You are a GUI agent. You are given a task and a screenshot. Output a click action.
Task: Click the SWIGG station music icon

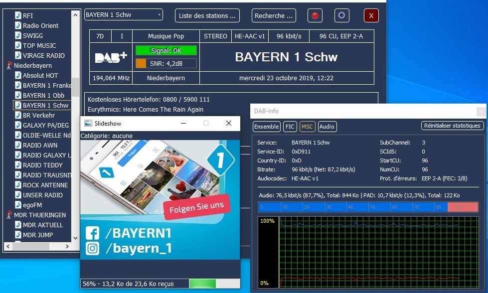pyautogui.click(x=18, y=35)
